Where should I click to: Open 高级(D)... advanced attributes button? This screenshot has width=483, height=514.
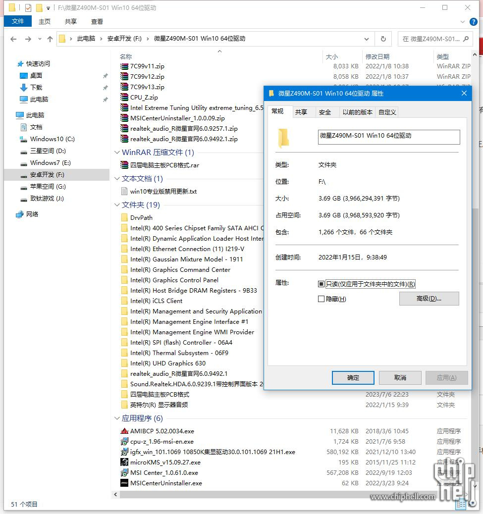[429, 299]
